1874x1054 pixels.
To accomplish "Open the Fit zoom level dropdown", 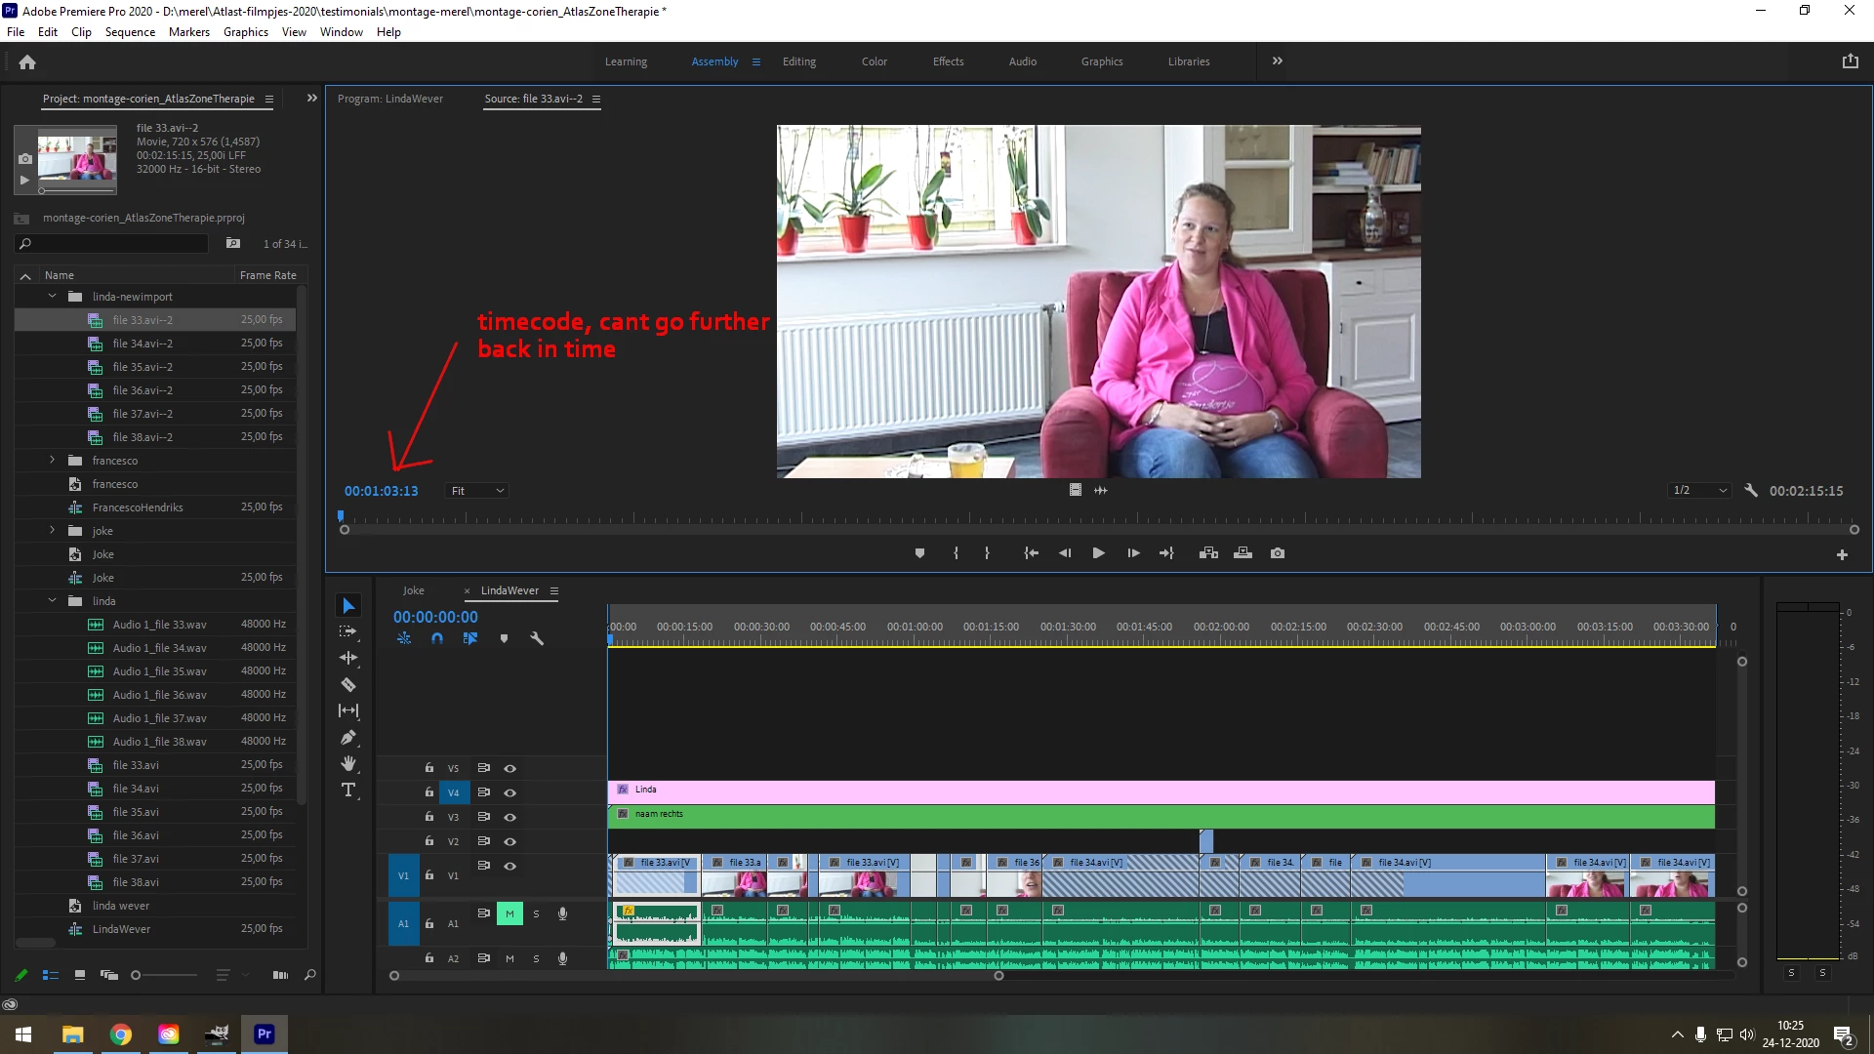I will 477,491.
